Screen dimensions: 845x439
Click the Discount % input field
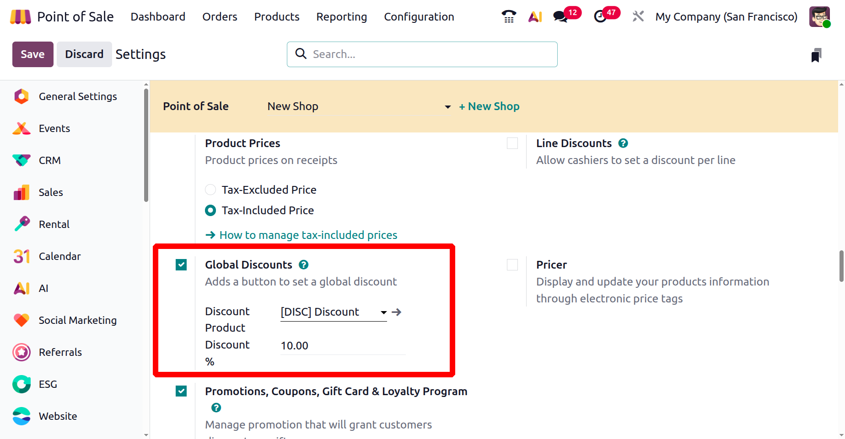[342, 346]
